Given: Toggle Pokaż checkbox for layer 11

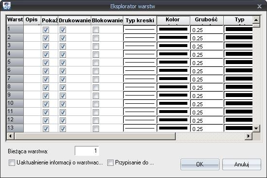Looking at the screenshot, I should click(x=46, y=113).
